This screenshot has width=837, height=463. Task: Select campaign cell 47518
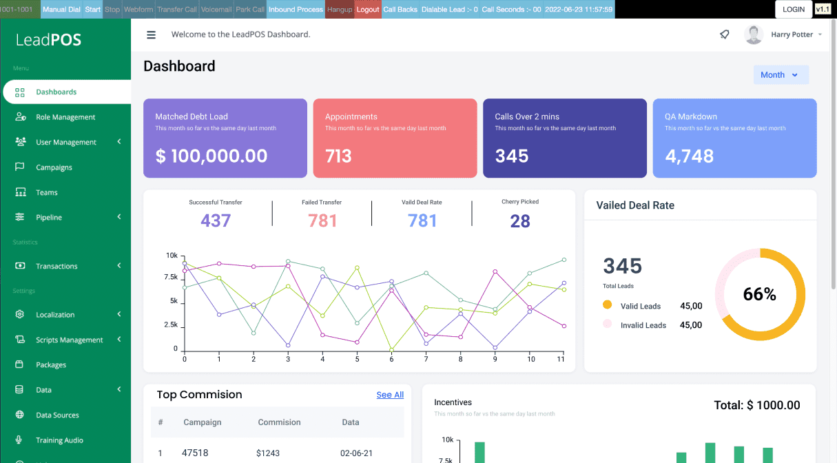195,453
